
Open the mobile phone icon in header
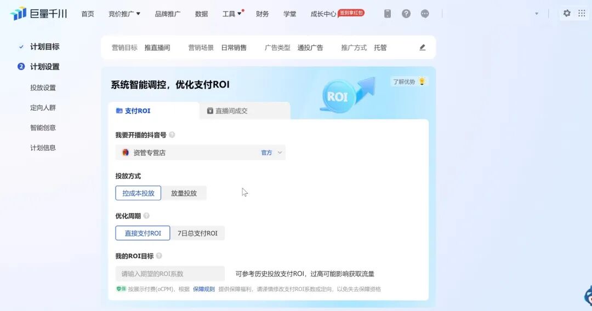coord(388,14)
